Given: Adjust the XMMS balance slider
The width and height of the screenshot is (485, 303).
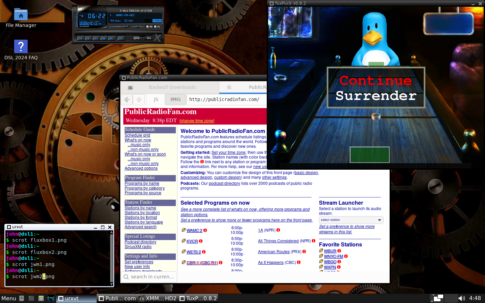Looking at the screenshot, I should coord(138,26).
